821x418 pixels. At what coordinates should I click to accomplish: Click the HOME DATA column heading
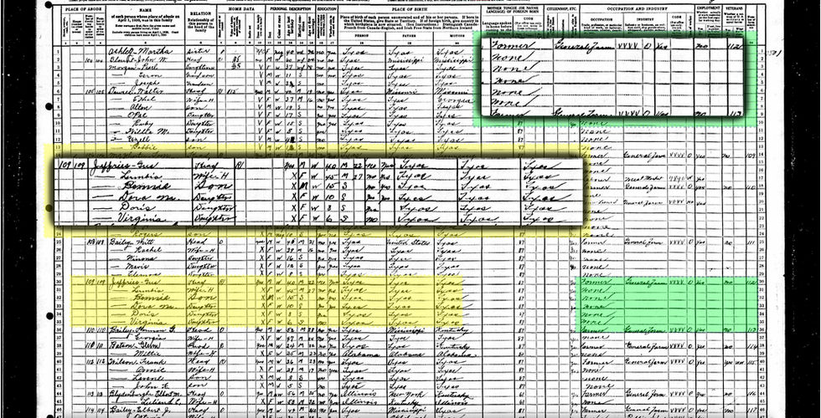[x=242, y=9]
